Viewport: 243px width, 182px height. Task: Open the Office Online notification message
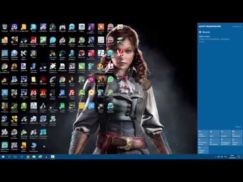click(214, 39)
